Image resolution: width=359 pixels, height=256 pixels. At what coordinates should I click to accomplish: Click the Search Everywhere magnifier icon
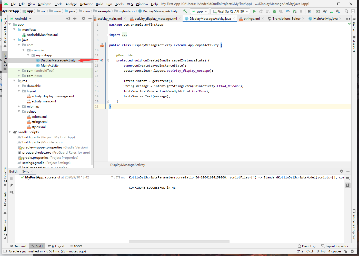pos(346,11)
